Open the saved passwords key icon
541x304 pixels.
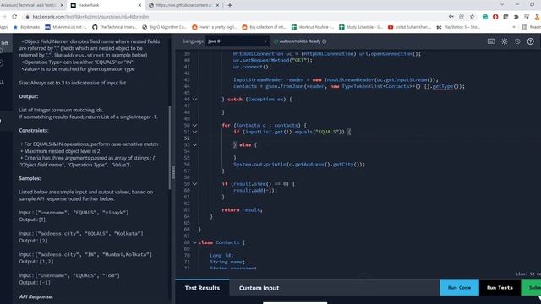click(451, 17)
